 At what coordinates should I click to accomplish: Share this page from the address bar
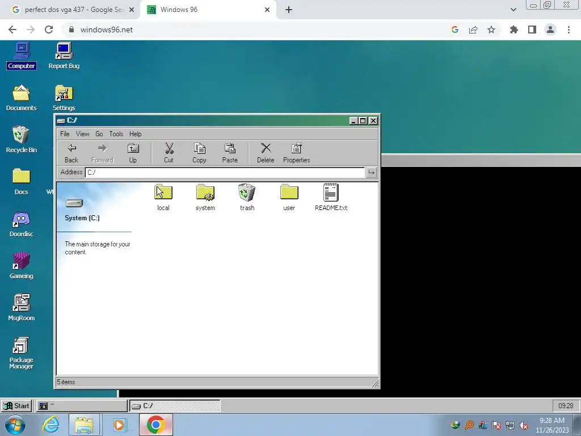pos(473,30)
